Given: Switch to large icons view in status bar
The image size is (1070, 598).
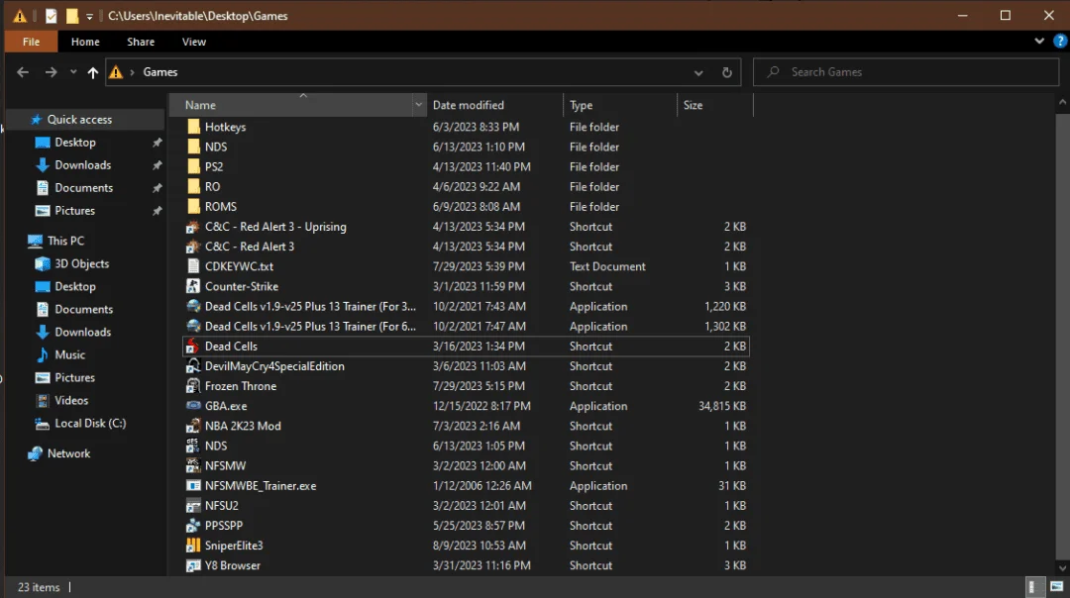Looking at the screenshot, I should [x=1056, y=586].
